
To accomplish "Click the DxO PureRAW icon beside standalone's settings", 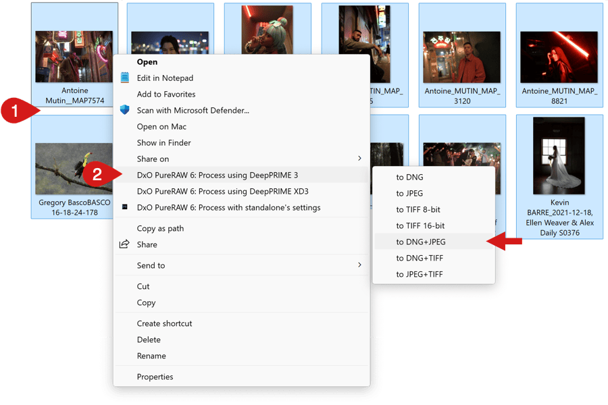I will (124, 207).
